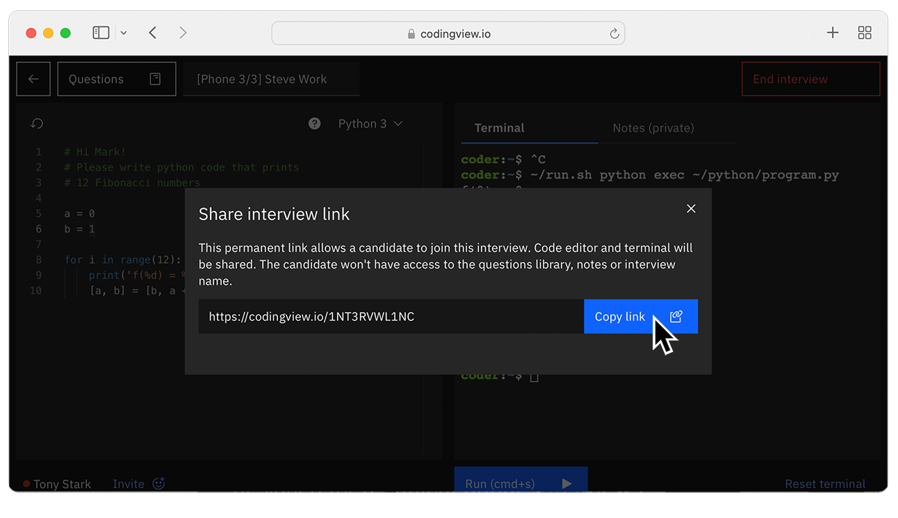898x518 pixels.
Task: Click the Invite link
Action: pos(129,484)
